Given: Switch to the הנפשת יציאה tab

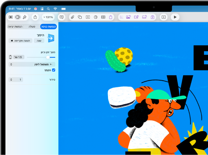Looking at the screenshot, I should coord(15,27).
